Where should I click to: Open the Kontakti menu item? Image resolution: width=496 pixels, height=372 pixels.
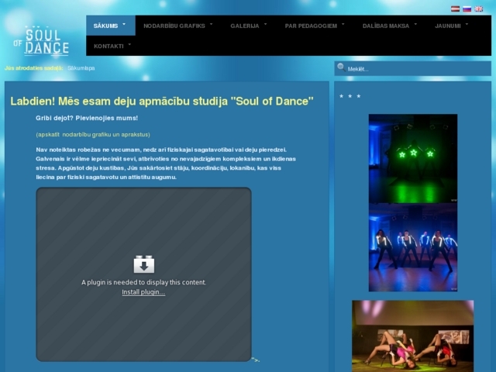(x=108, y=46)
